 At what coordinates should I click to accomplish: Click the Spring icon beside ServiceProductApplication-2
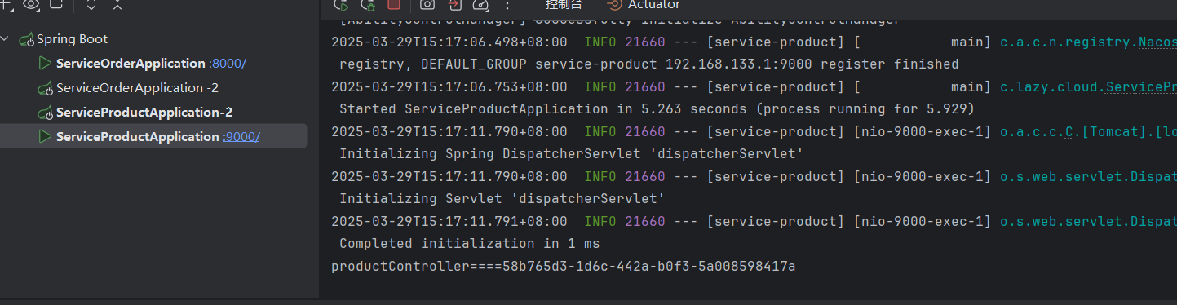tap(46, 113)
